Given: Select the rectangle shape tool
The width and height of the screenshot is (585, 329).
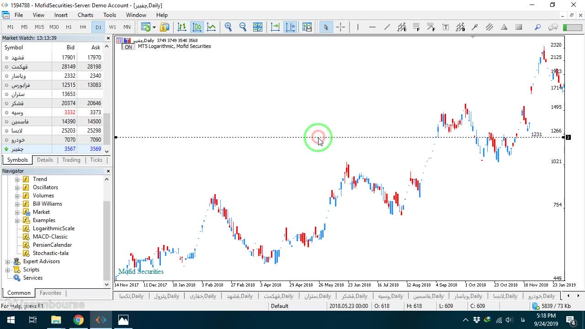Looking at the screenshot, I should point(519,27).
